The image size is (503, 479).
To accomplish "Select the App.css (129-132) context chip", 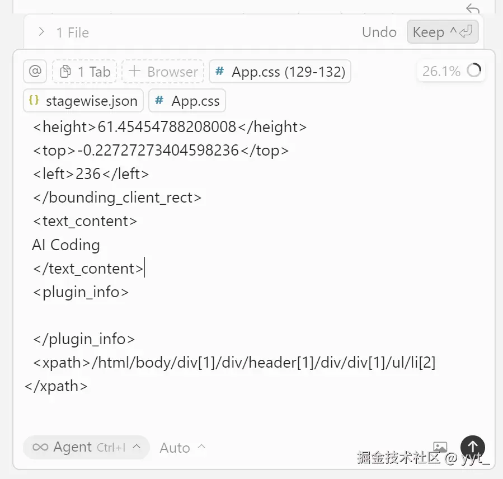I will click(280, 72).
